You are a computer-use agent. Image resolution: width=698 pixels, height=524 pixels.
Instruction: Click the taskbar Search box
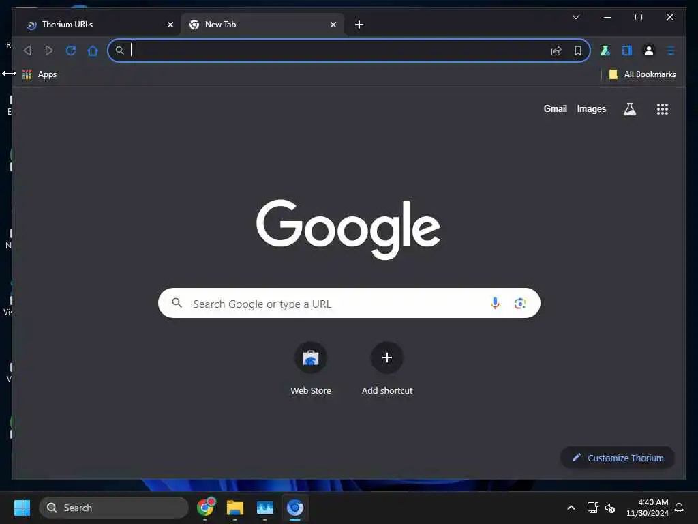[114, 508]
